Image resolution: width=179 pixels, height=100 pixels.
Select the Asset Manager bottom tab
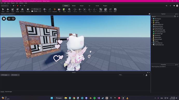[x=9, y=92]
